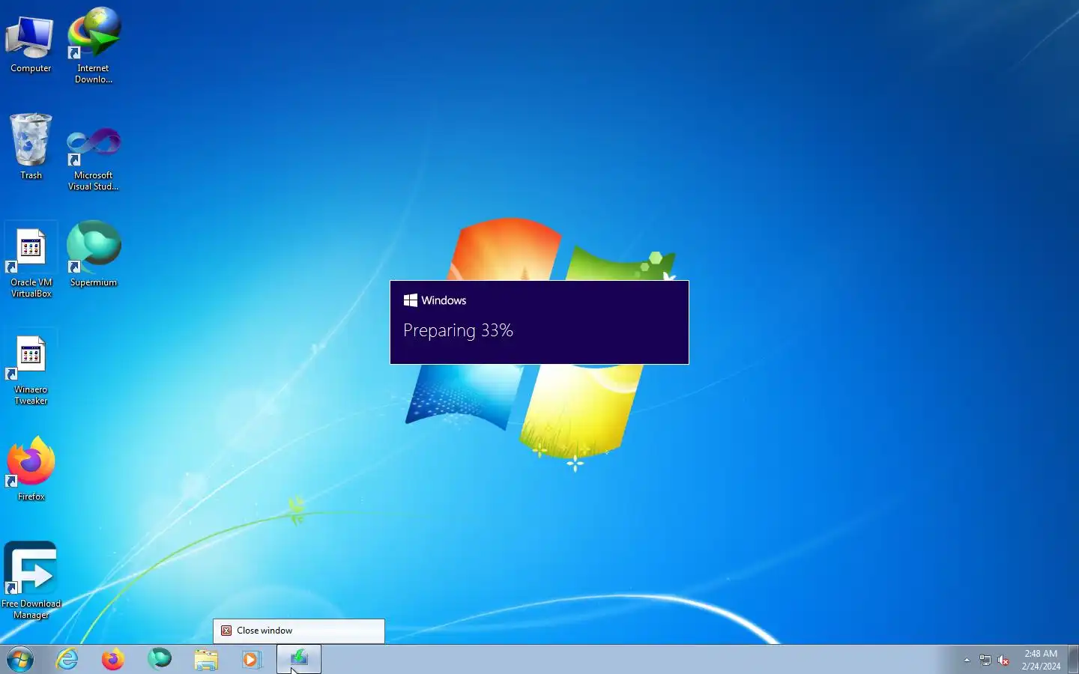Click the Windows title text in dialog
The width and height of the screenshot is (1079, 674).
[444, 300]
